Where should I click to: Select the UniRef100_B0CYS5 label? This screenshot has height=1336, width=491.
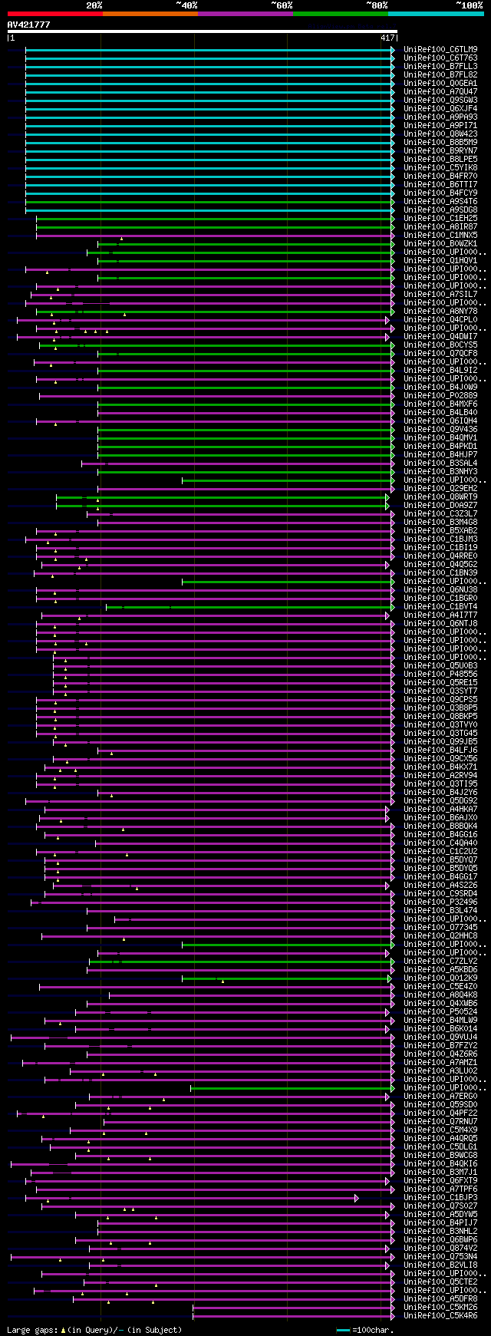(x=440, y=345)
